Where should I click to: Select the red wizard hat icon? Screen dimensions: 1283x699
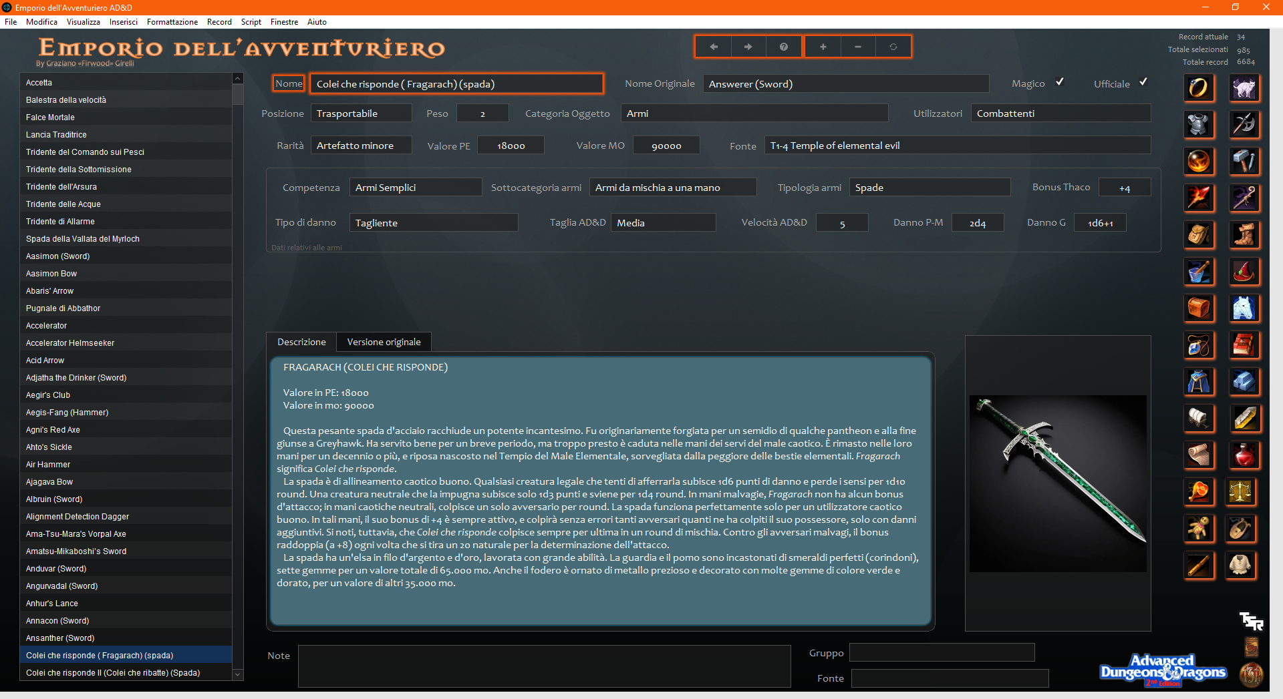coord(1244,271)
